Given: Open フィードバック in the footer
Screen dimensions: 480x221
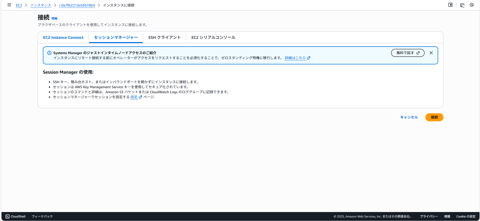Looking at the screenshot, I should pos(42,216).
